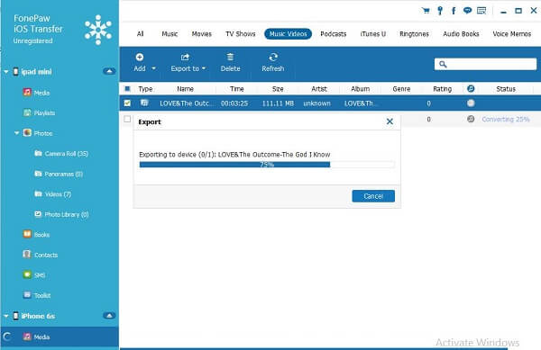The width and height of the screenshot is (541, 350).
Task: Switch to the iTunes U tab
Action: pyautogui.click(x=373, y=33)
